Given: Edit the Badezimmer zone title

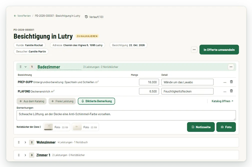Looking at the screenshot, I should pos(59,67).
